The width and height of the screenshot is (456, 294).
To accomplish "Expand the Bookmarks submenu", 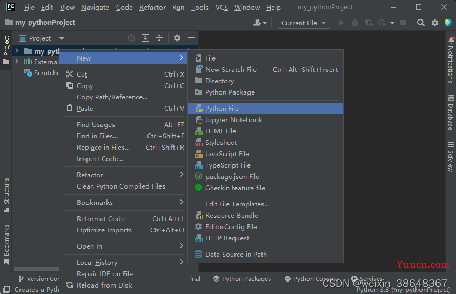I will pos(124,203).
